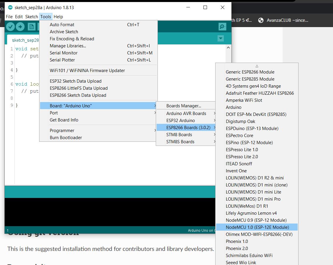Open the Help menu

58,17
